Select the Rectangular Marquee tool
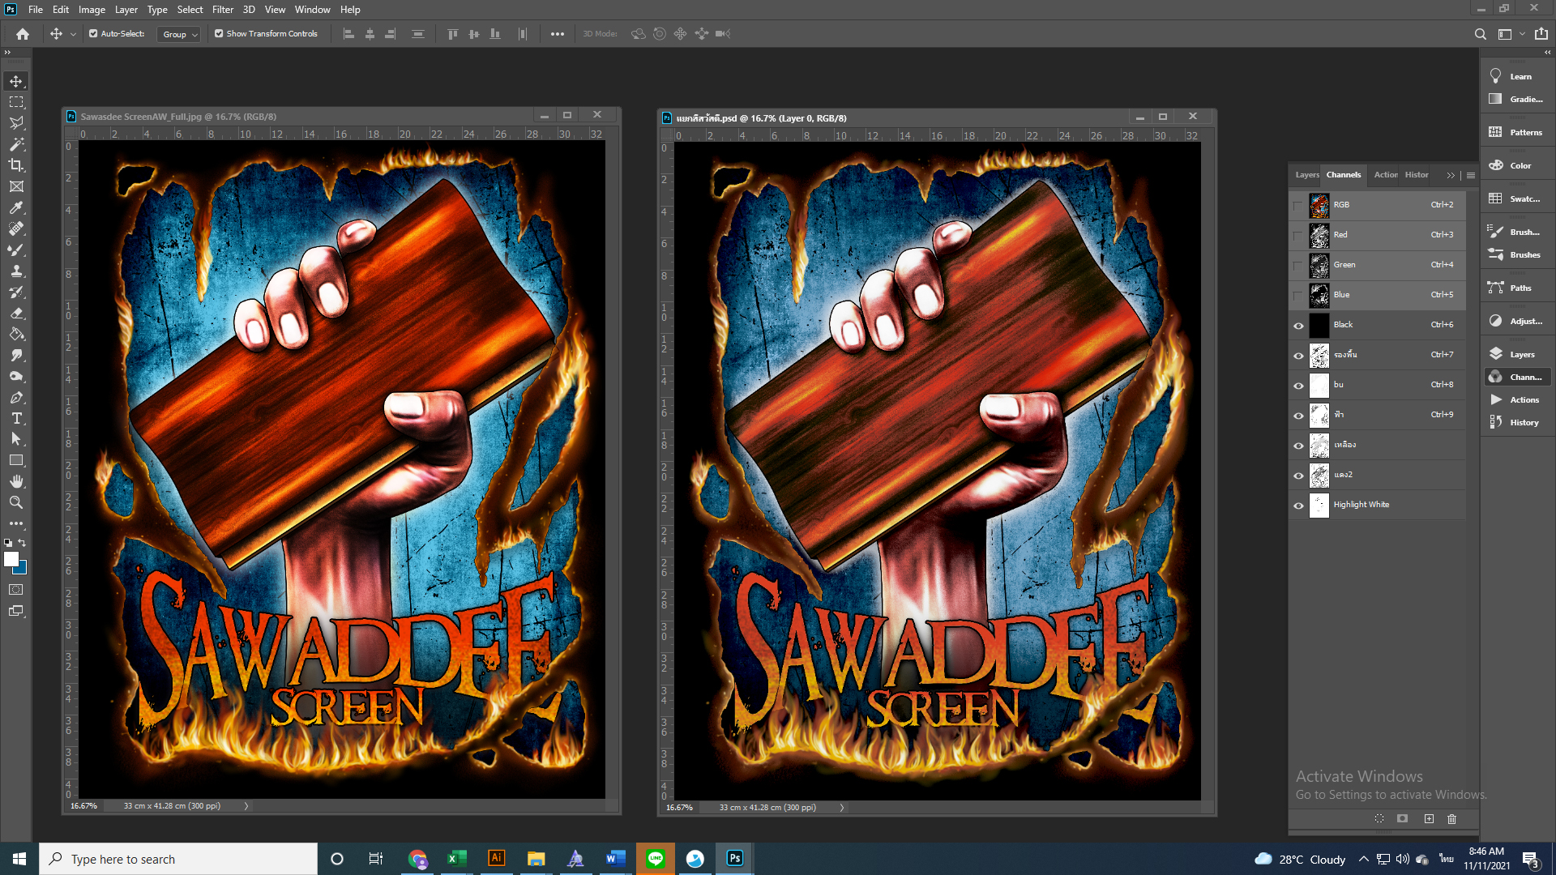Viewport: 1556px width, 875px height. pyautogui.click(x=16, y=102)
